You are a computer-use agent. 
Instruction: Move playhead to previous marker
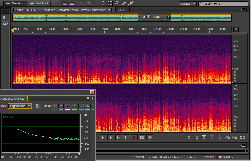coord(103,137)
